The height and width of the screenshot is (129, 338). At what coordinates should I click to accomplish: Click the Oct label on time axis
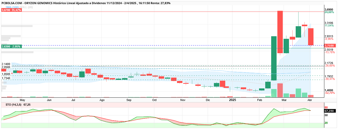point(154,100)
